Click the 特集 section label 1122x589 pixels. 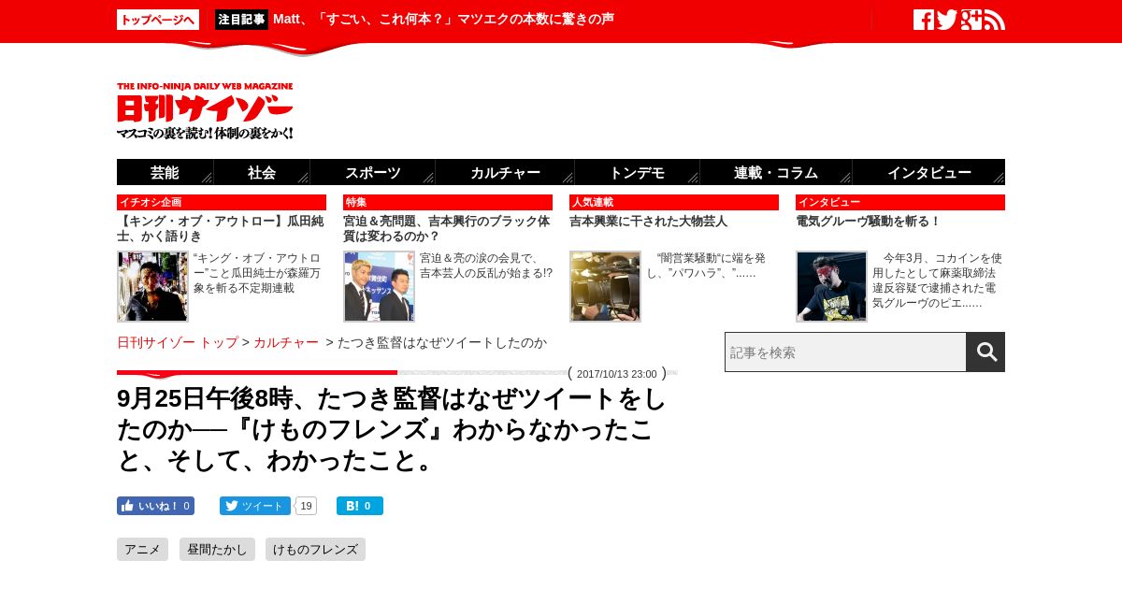pyautogui.click(x=448, y=202)
